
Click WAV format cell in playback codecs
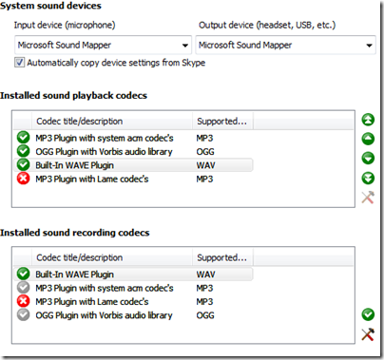coord(205,165)
